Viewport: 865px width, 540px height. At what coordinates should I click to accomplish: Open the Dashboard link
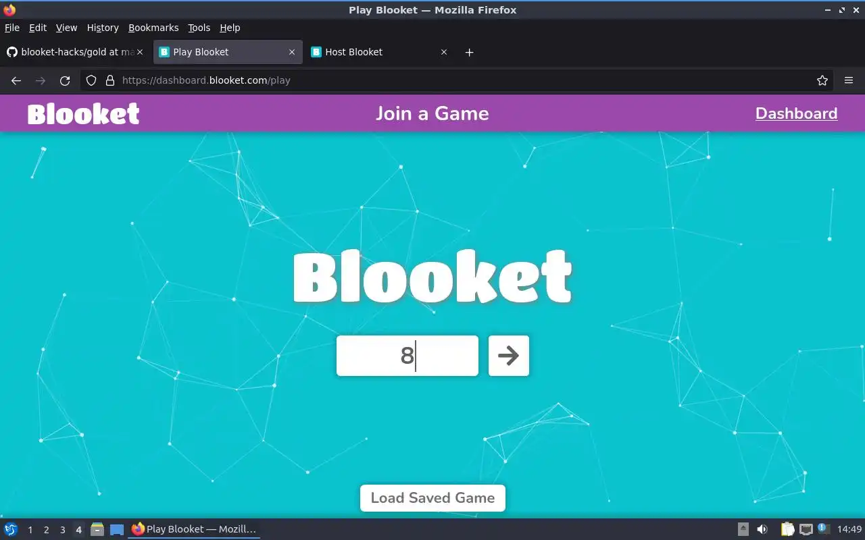pyautogui.click(x=796, y=113)
